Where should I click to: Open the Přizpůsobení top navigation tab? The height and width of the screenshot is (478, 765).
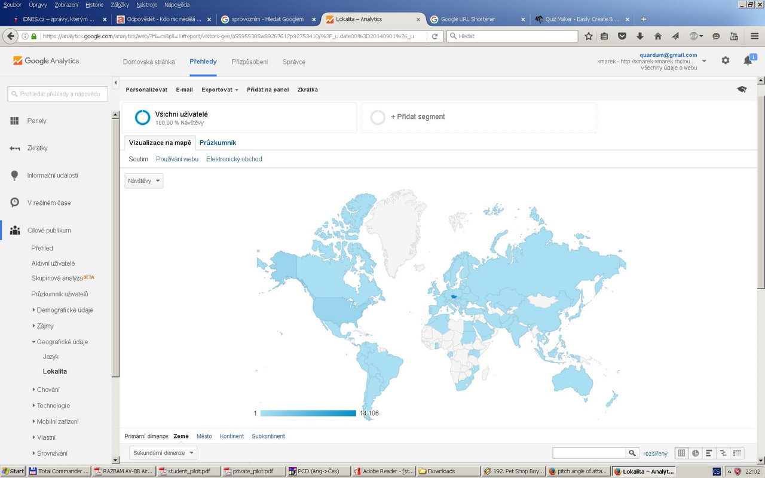[x=250, y=62]
